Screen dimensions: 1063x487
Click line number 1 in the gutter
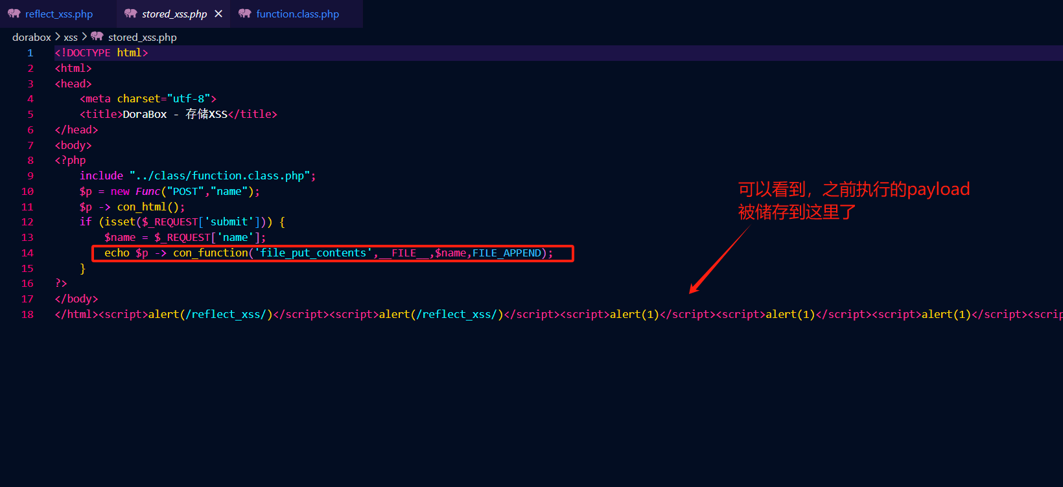[30, 53]
